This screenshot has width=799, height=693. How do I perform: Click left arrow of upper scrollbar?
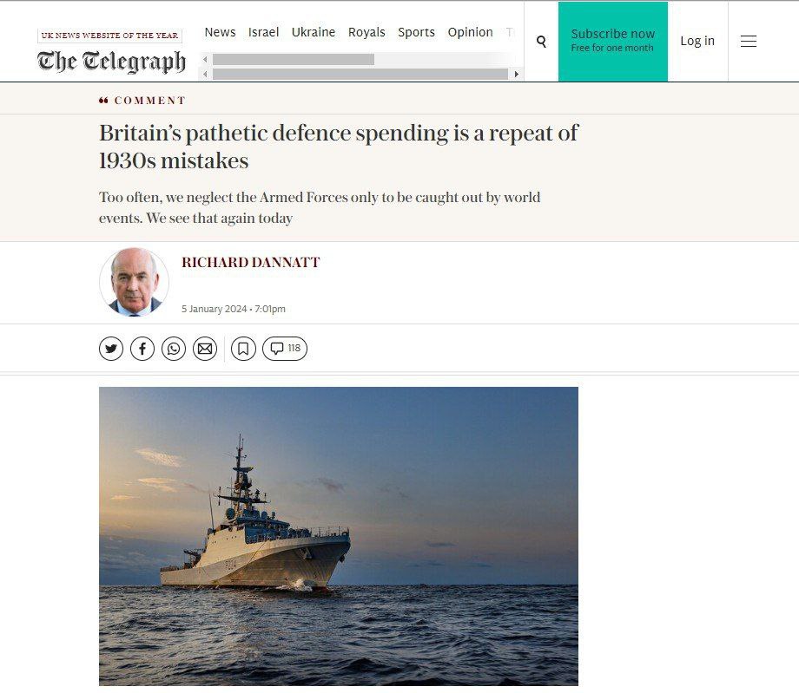click(x=205, y=60)
